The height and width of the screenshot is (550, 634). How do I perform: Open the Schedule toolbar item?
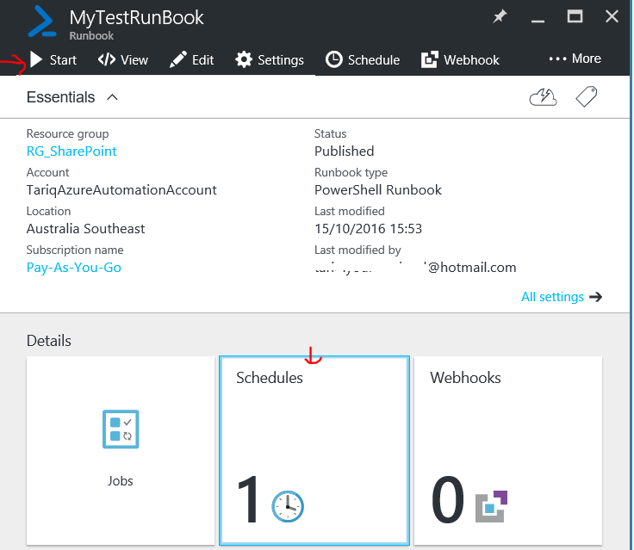(x=363, y=59)
